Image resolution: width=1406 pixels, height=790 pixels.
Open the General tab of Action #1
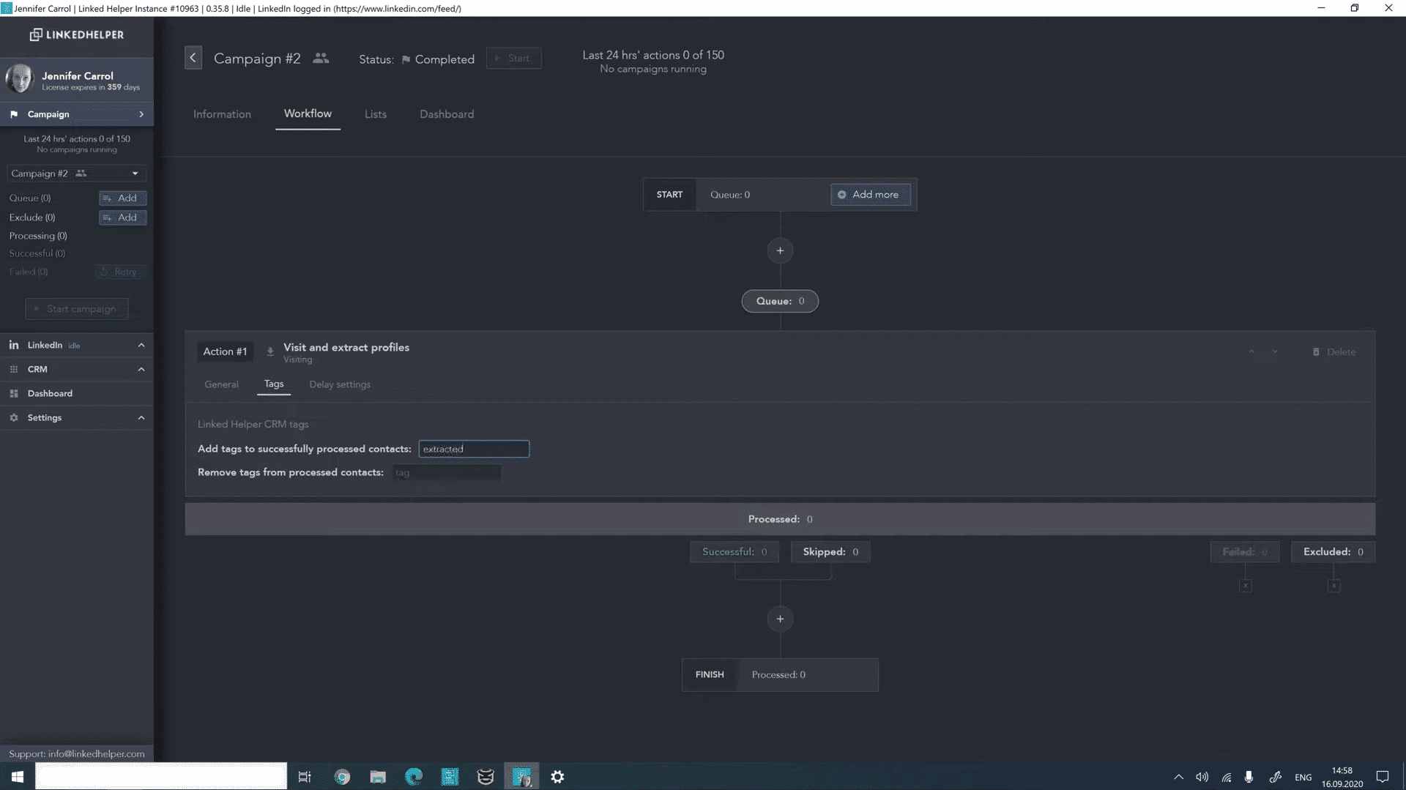point(221,384)
